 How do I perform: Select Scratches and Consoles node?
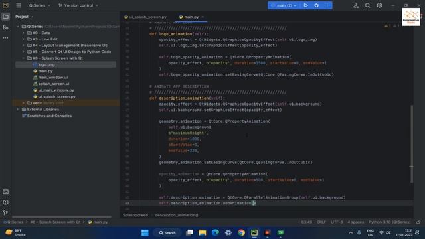49,116
